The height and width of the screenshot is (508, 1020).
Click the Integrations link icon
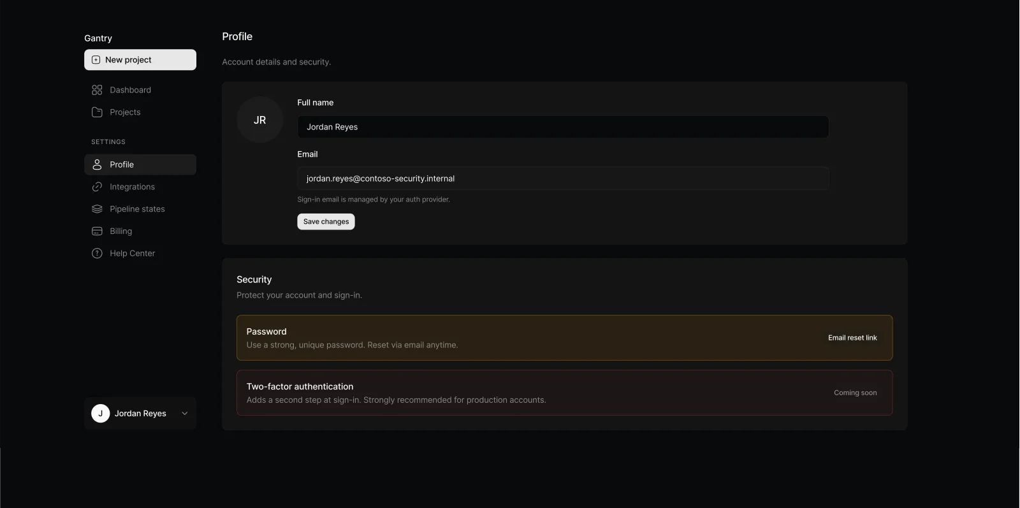[x=97, y=187]
